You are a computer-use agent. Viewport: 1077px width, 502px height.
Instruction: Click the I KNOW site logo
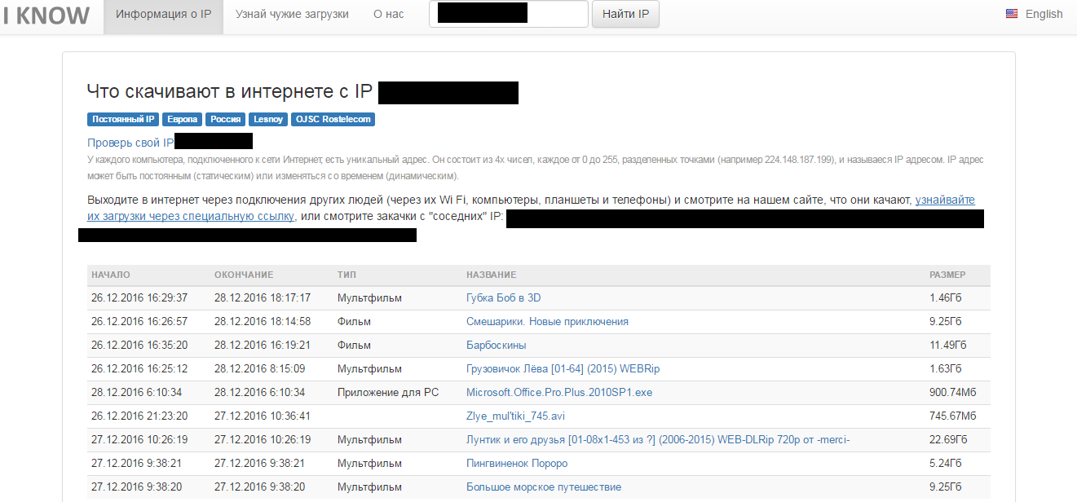coord(46,15)
